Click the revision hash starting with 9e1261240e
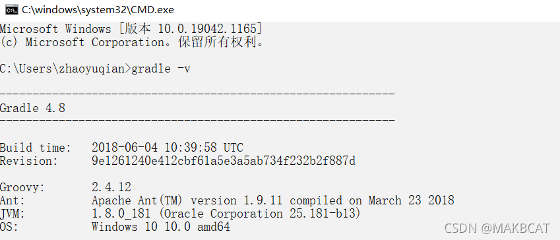This screenshot has height=240, width=560. (224, 161)
